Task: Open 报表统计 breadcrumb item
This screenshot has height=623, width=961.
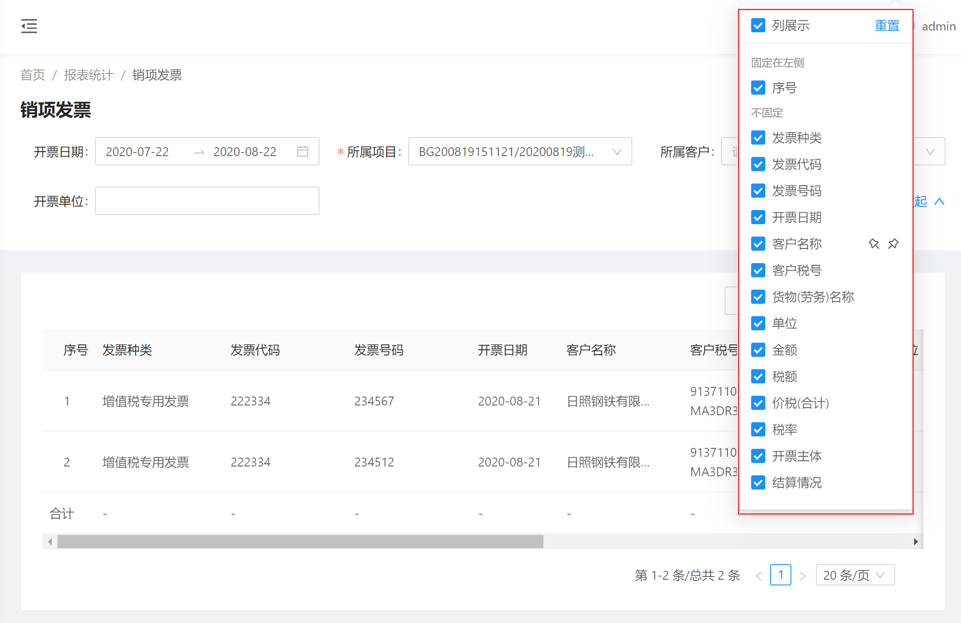Action: [88, 75]
